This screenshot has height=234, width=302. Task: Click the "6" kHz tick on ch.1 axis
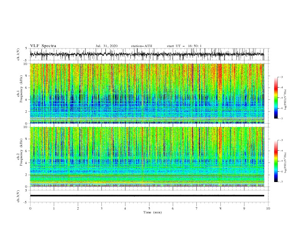tap(27, 88)
